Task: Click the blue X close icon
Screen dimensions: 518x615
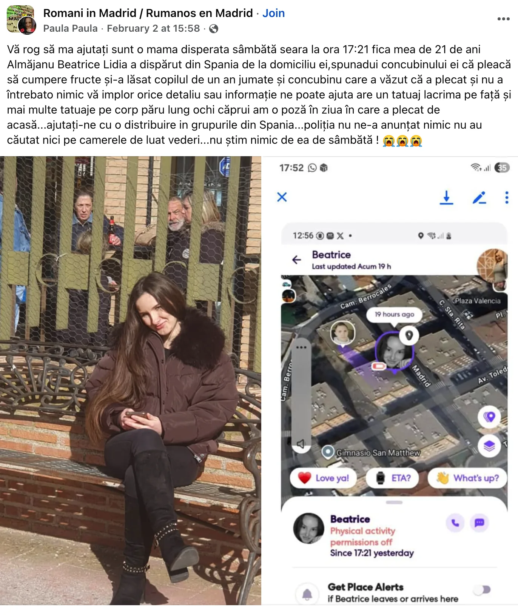Action: coord(282,197)
